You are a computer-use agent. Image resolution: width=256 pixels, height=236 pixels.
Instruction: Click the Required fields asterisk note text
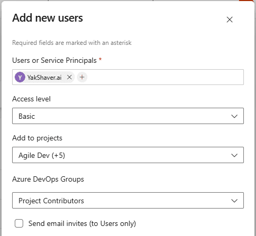click(x=72, y=43)
